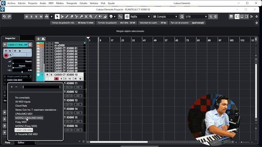The width and height of the screenshot is (262, 147).
Task: Toggle global Read automation R button
Action: (36, 17)
